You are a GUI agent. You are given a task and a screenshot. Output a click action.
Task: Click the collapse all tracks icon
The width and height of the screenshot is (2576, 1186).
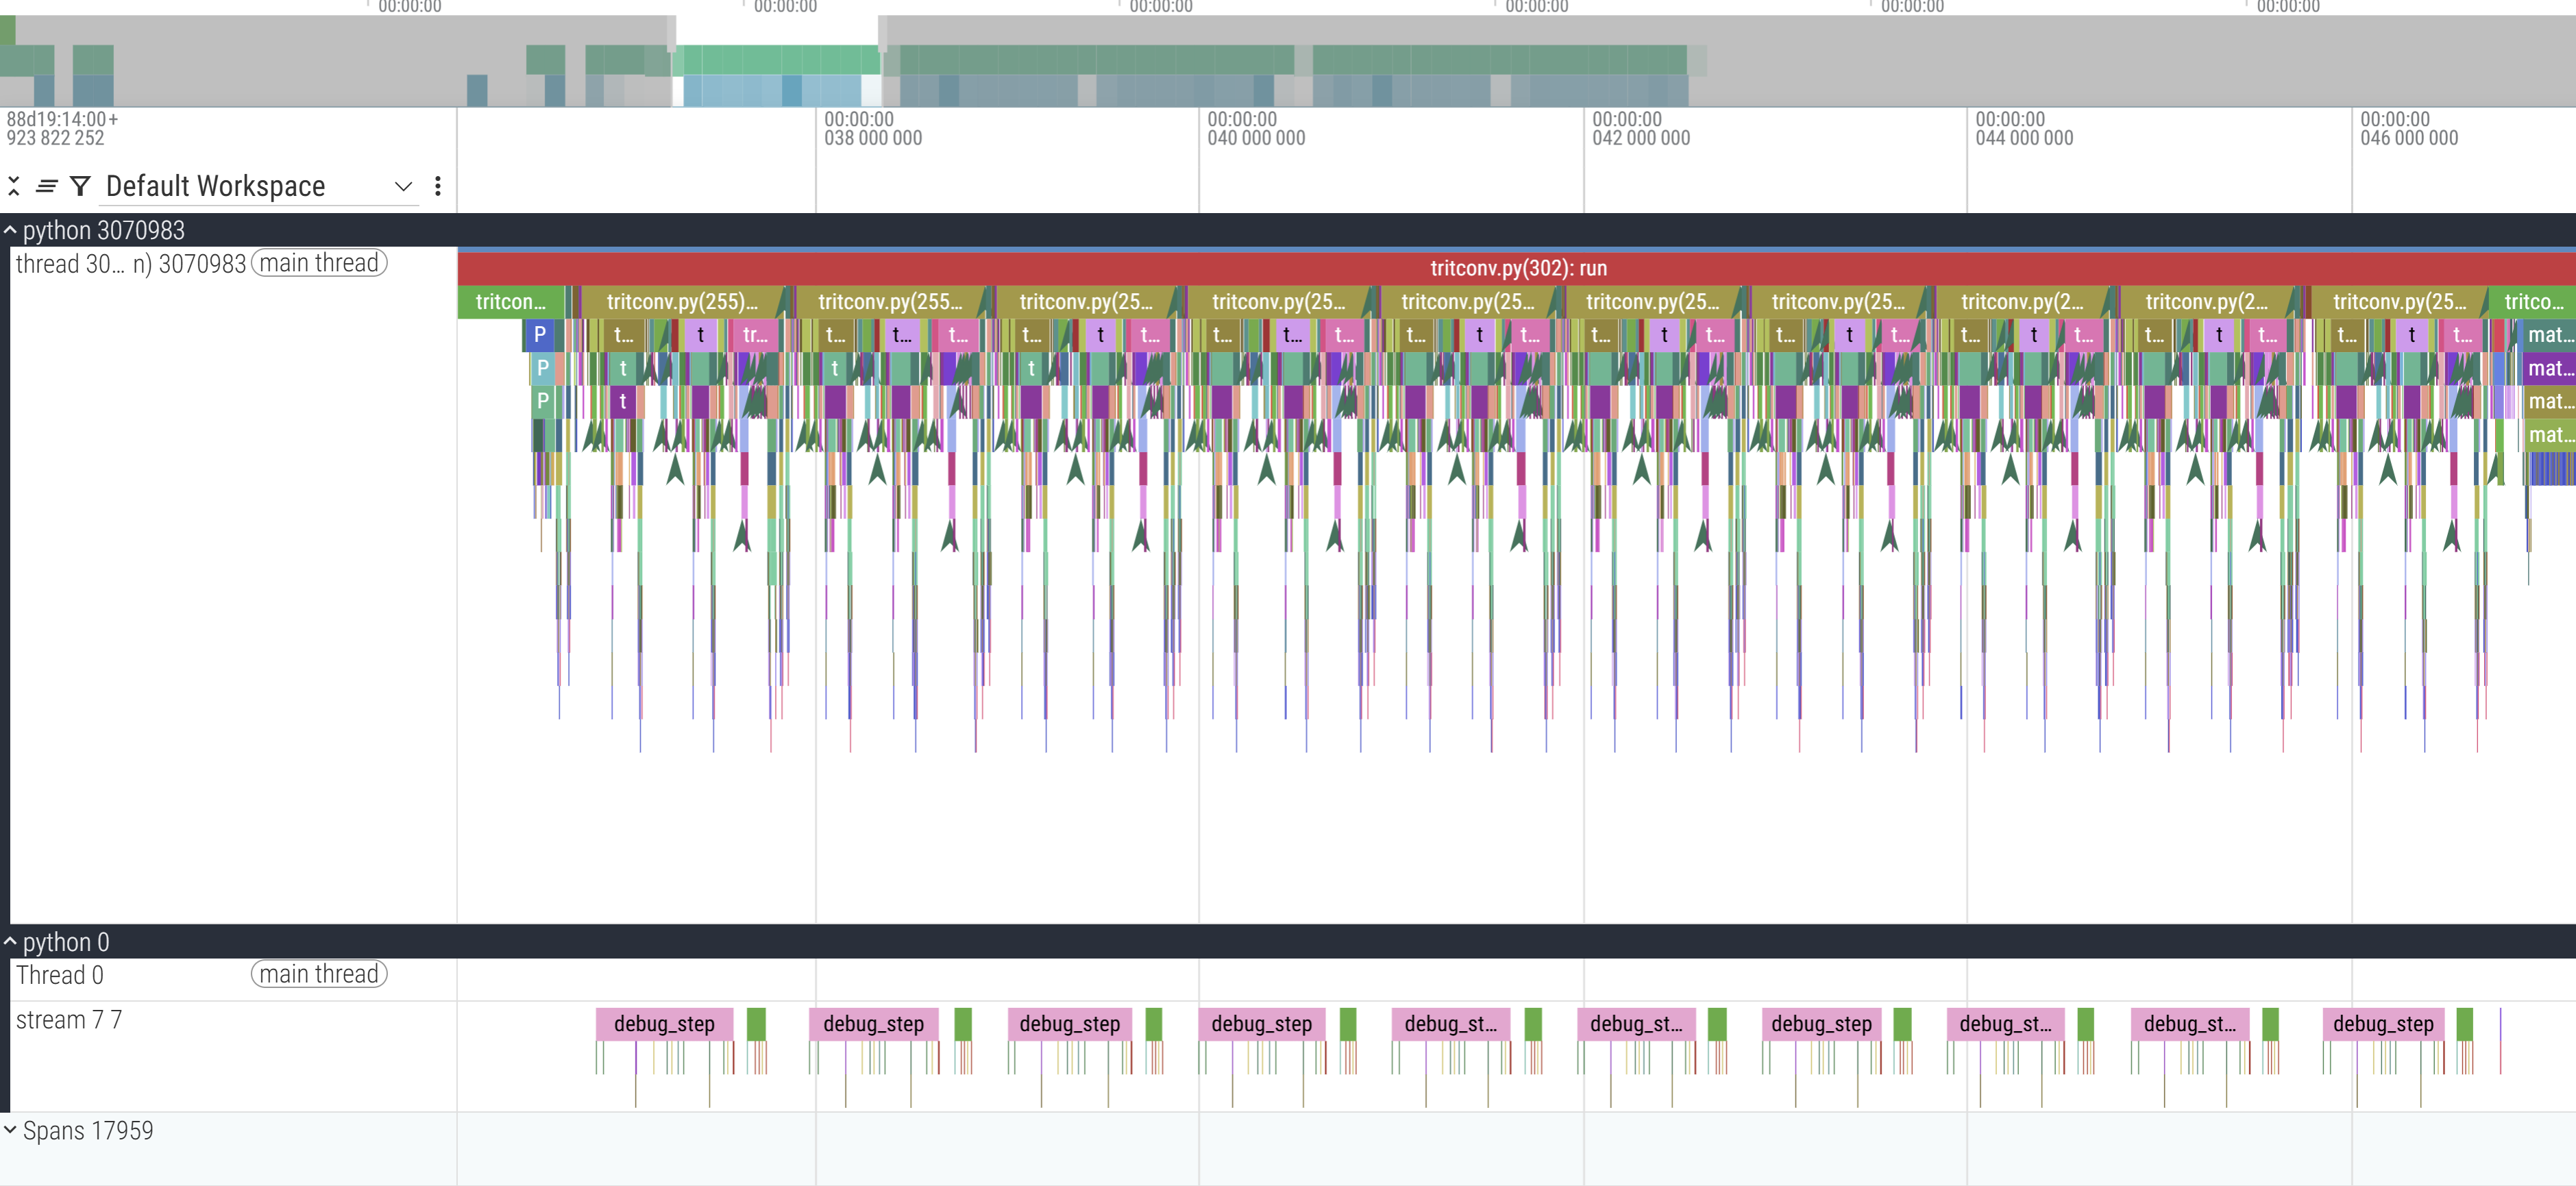[x=14, y=186]
